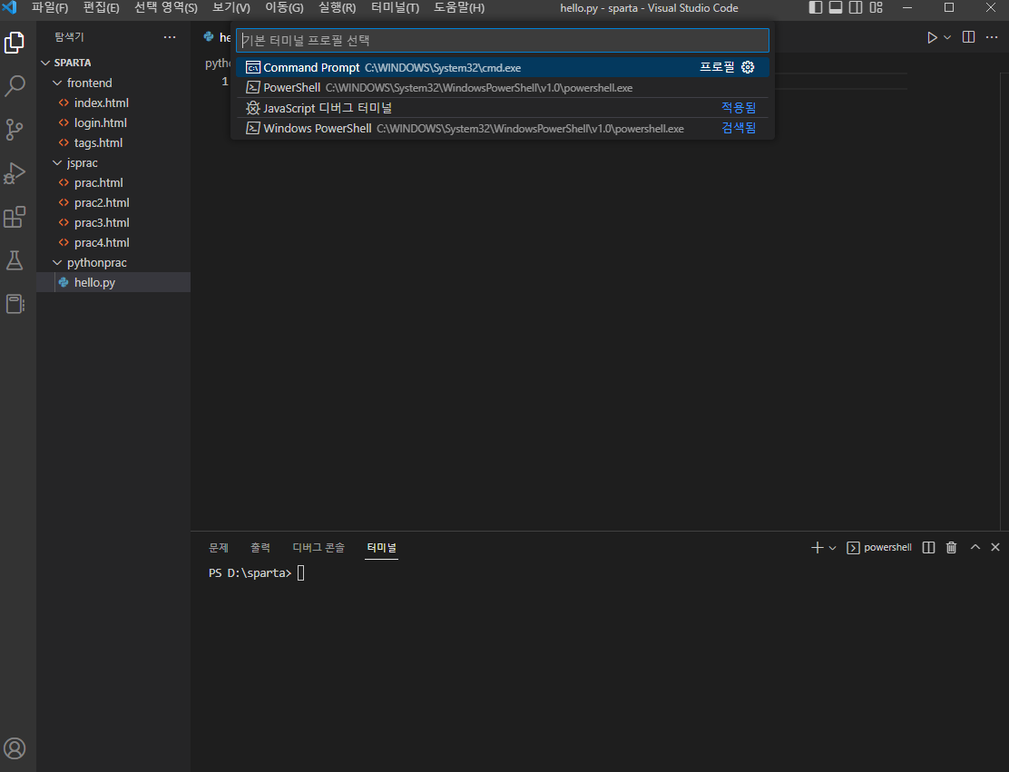Open prac2.html in the explorer

click(113, 202)
